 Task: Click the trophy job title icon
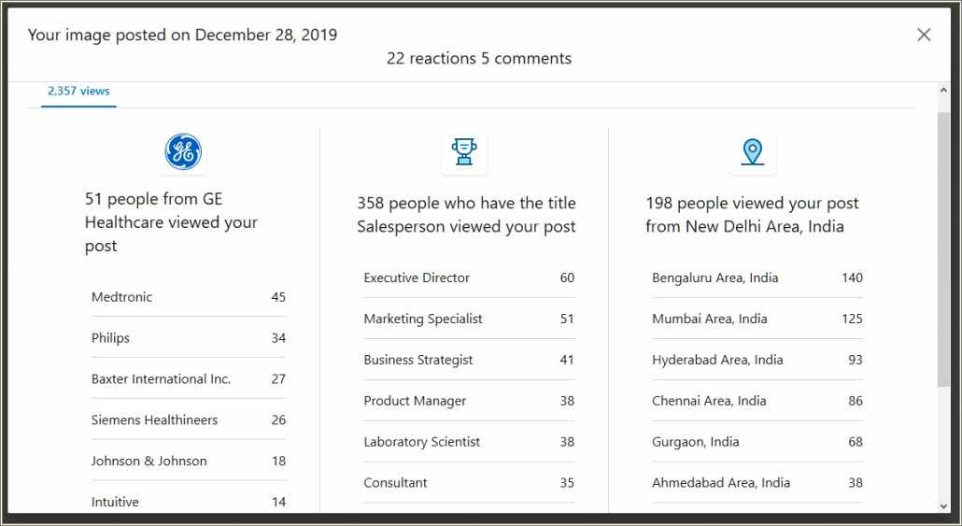pyautogui.click(x=464, y=151)
